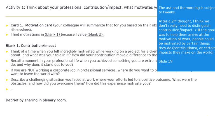Click the 'After a 2nd thought' comment paragraph
This screenshot has height=116, width=215.
click(187, 37)
